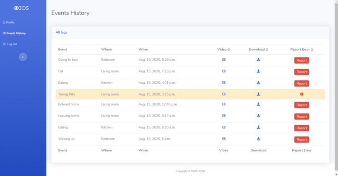Click the Video column help icon
Viewport: 338px width, 176px height.
coord(229,49)
